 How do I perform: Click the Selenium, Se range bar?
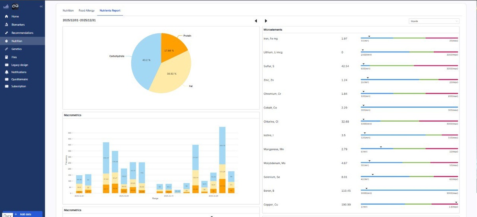[409, 176]
